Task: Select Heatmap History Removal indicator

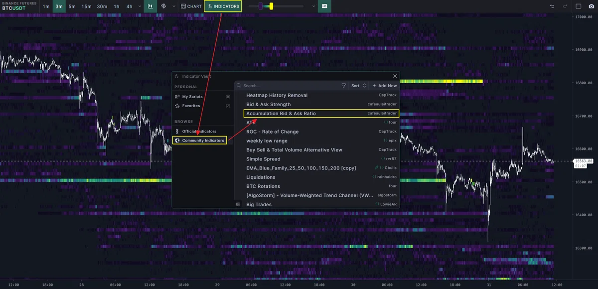Action: click(321, 95)
